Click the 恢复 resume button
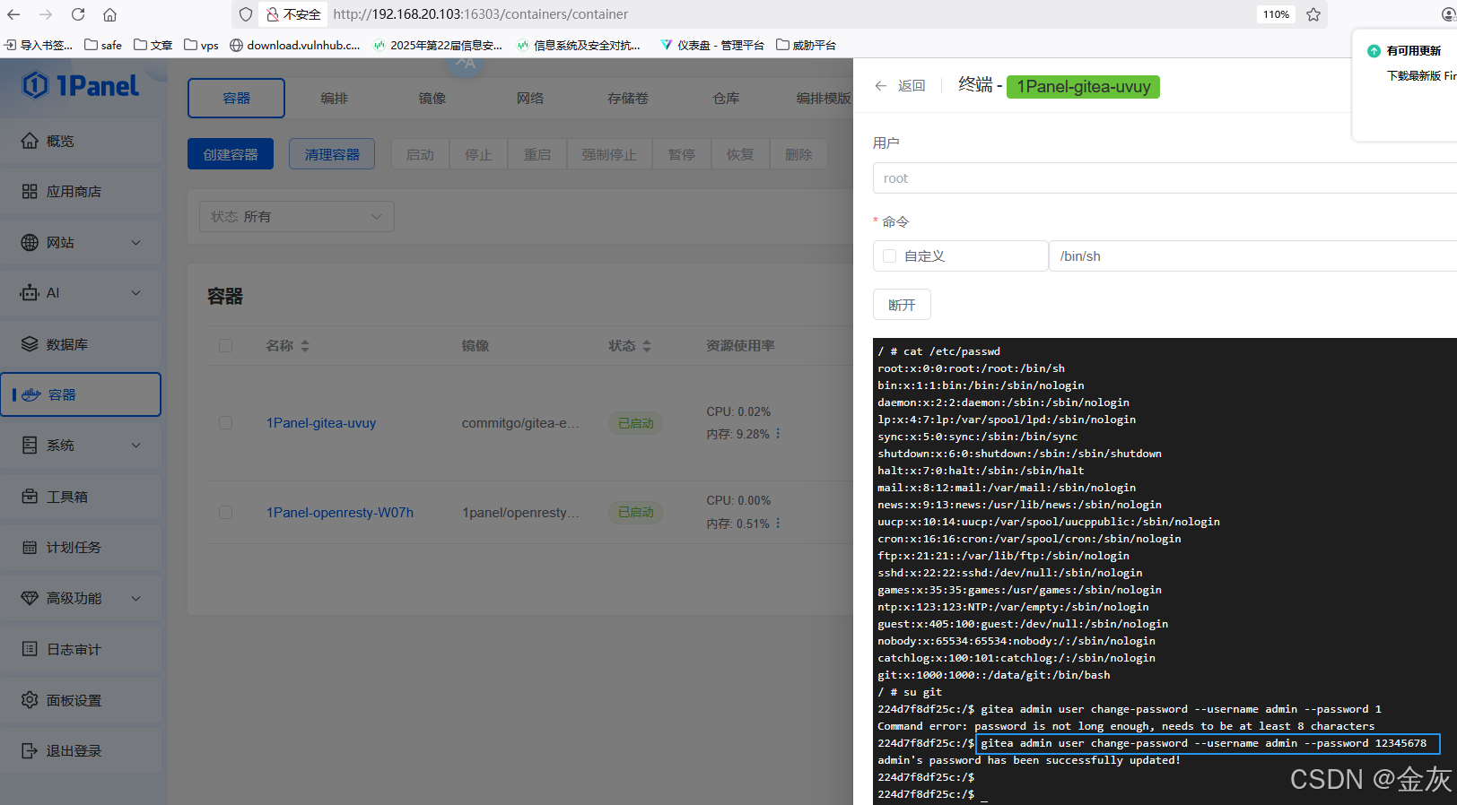1457x805 pixels. (x=740, y=154)
